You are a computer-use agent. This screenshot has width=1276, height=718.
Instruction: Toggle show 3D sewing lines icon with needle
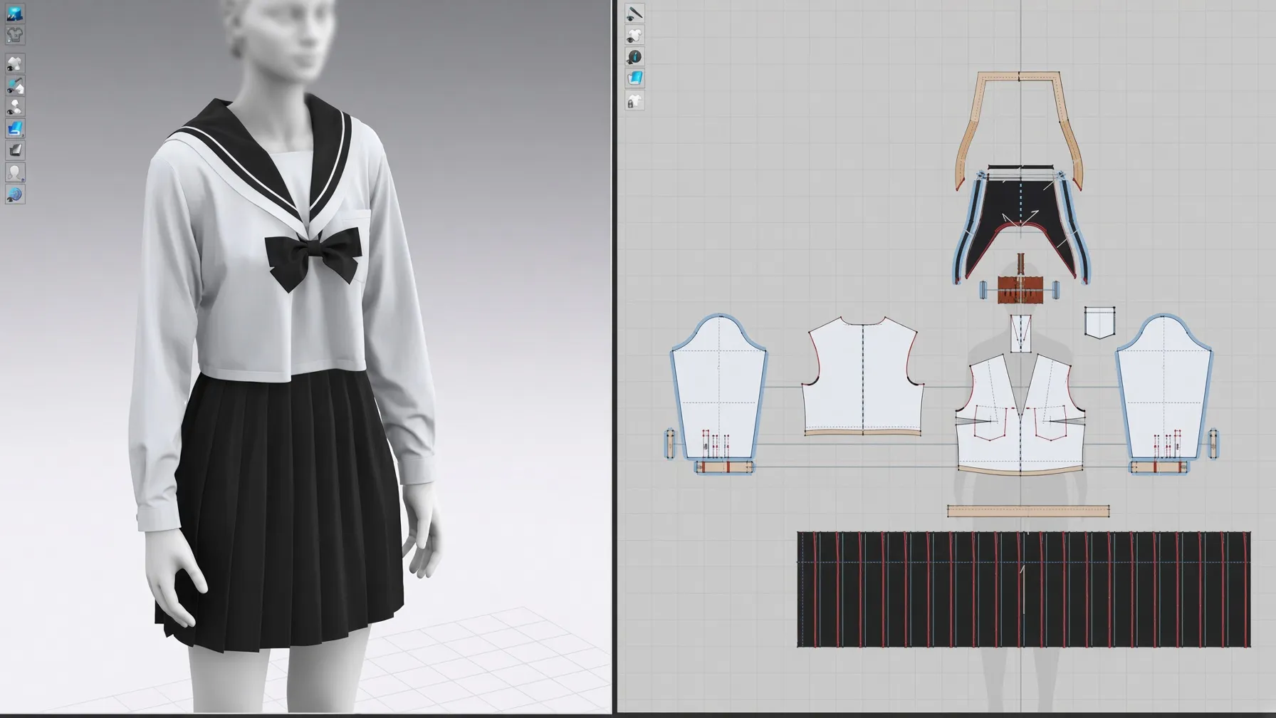(15, 85)
